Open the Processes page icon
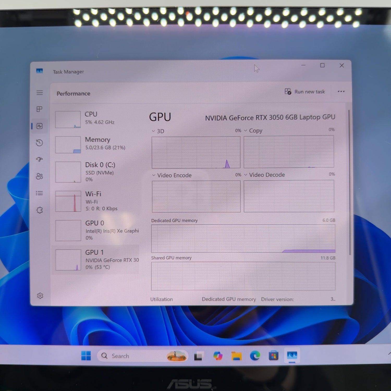 coord(40,109)
